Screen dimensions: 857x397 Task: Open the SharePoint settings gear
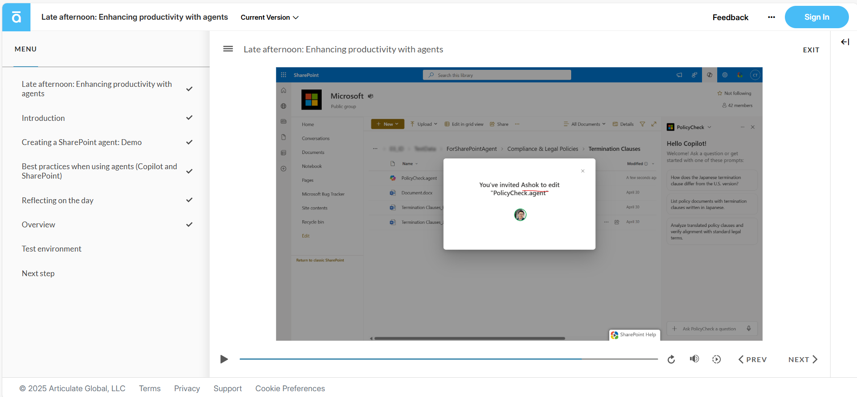[x=725, y=75]
